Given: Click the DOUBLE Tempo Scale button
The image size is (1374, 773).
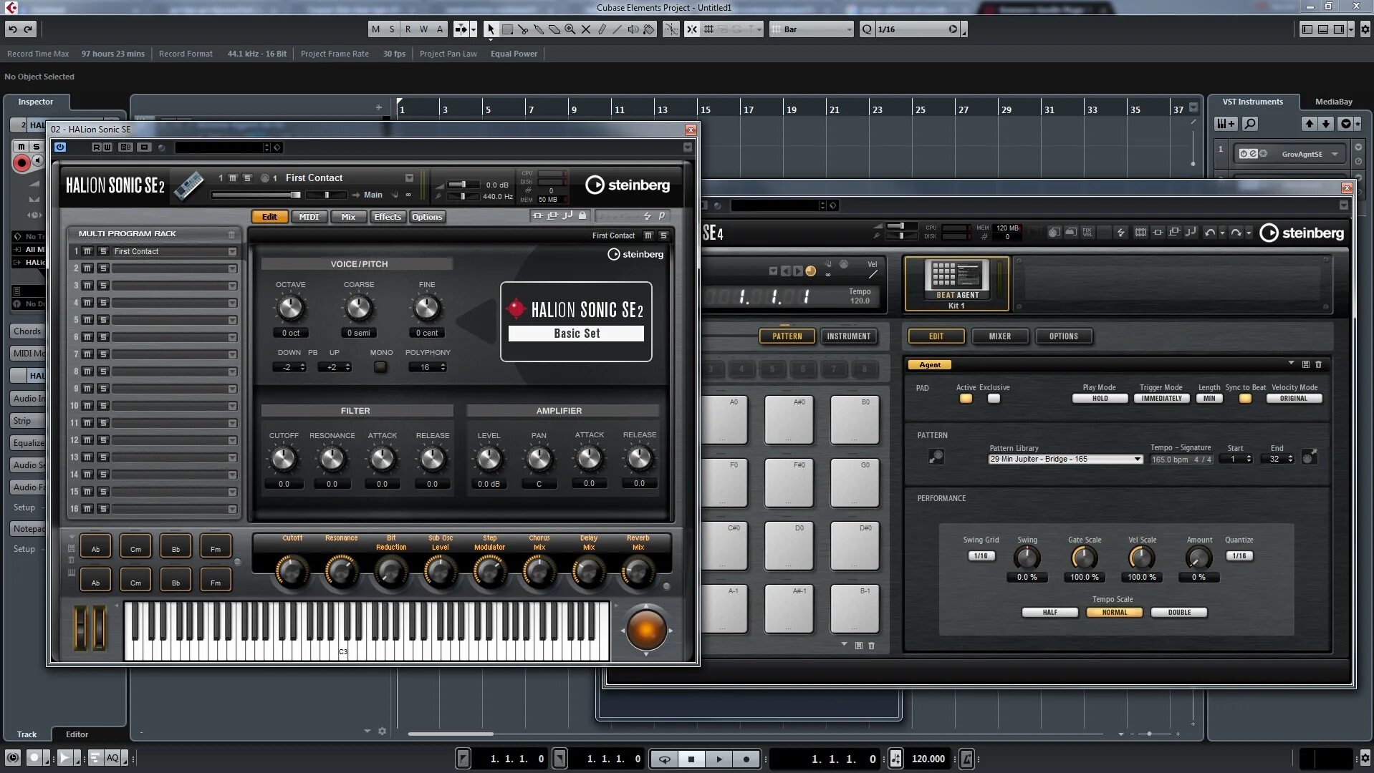Looking at the screenshot, I should (x=1179, y=613).
